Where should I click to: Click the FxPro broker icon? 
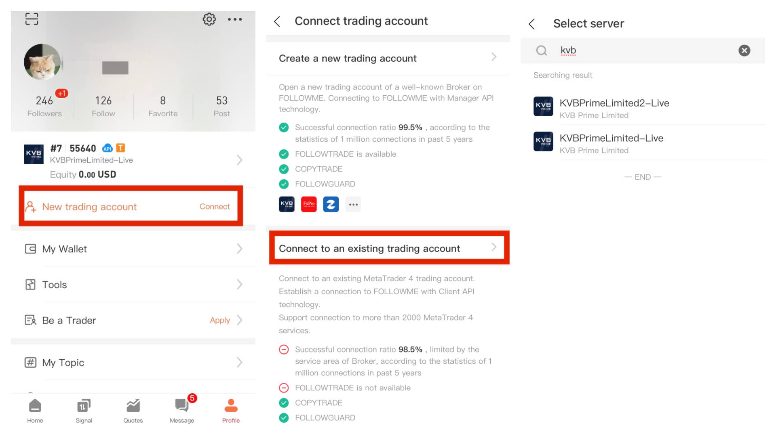pyautogui.click(x=309, y=204)
